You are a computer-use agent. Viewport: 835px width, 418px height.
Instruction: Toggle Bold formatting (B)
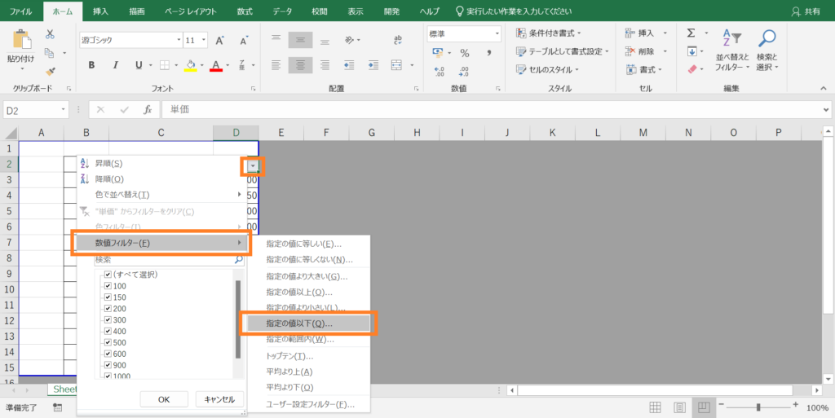(x=91, y=65)
